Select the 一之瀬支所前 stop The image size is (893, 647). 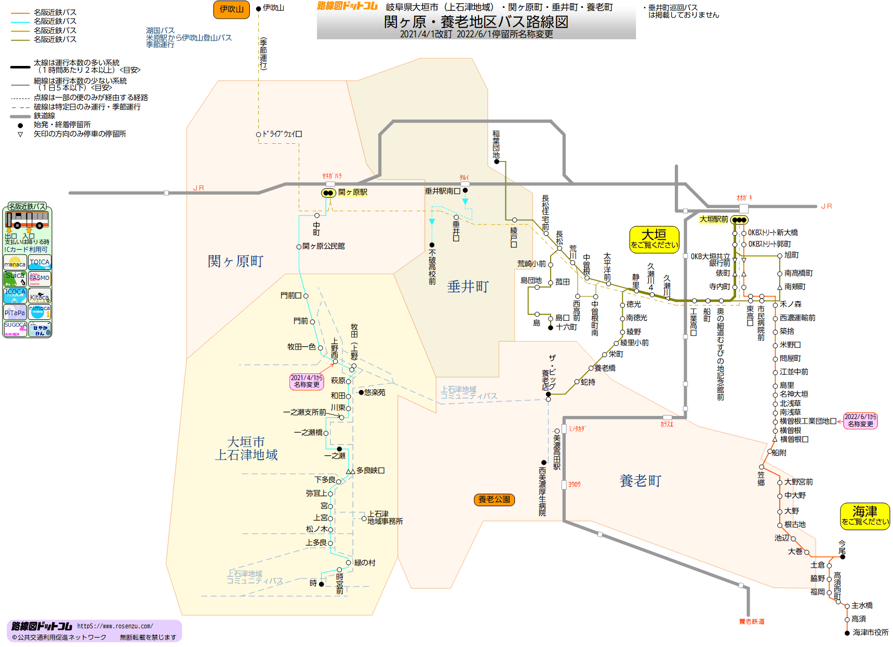341,416
